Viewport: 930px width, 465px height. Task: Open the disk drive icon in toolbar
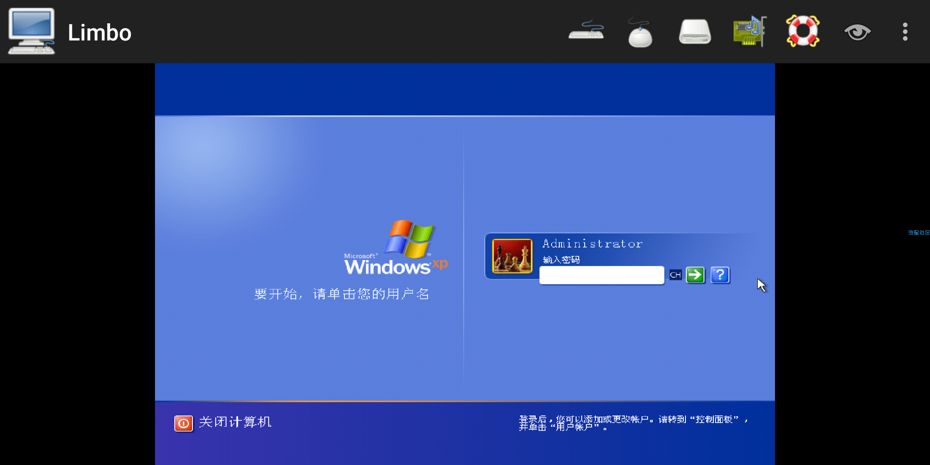click(x=695, y=32)
